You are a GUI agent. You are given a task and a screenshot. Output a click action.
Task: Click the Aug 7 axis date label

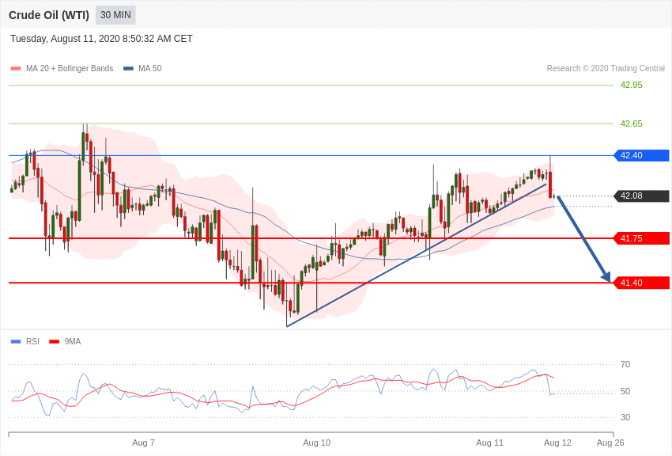point(143,443)
